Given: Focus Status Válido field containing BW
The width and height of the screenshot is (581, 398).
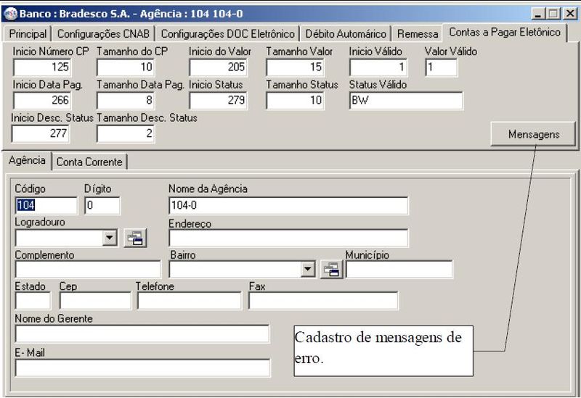Looking at the screenshot, I should click(406, 100).
